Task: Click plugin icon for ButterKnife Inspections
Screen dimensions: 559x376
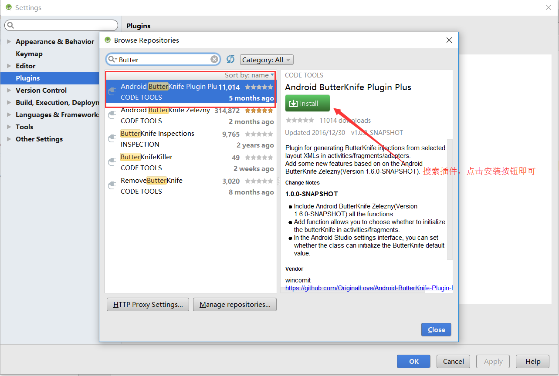Action: [112, 139]
